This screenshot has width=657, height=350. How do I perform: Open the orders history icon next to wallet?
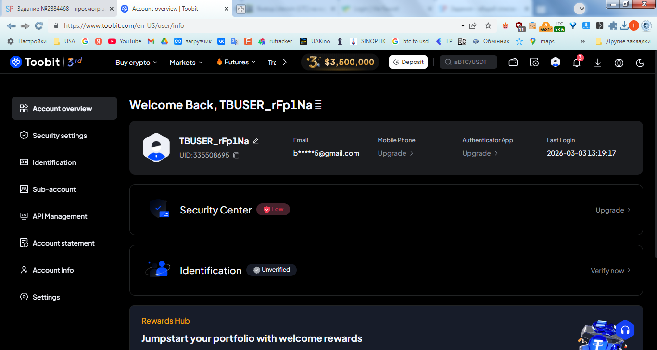pyautogui.click(x=534, y=62)
